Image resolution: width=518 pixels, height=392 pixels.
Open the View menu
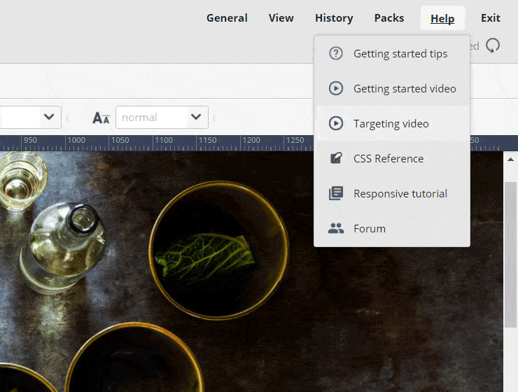(281, 18)
